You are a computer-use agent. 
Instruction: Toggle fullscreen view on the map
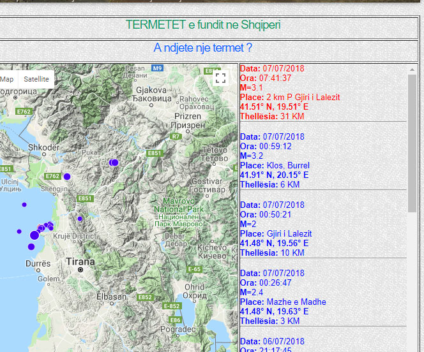tap(221, 78)
